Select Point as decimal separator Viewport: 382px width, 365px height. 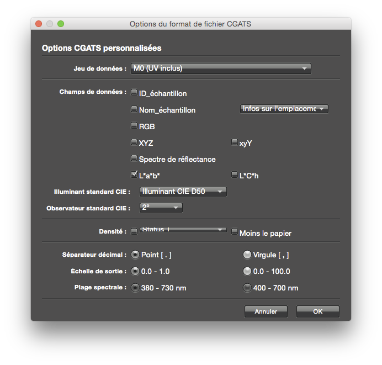click(135, 255)
